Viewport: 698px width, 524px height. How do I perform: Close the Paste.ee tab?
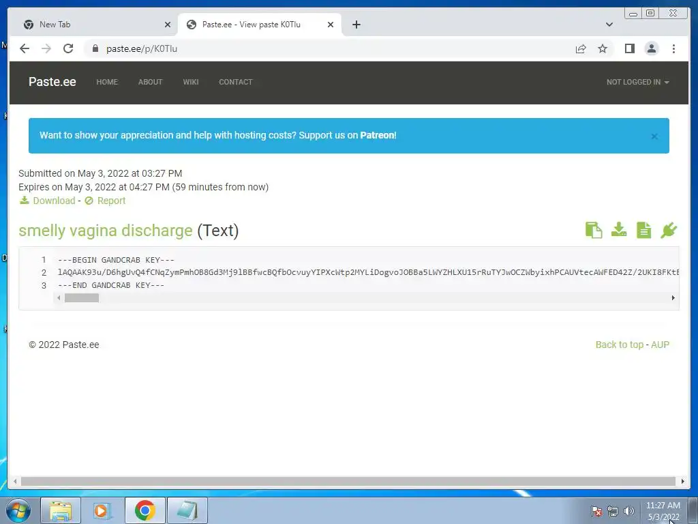tap(331, 25)
